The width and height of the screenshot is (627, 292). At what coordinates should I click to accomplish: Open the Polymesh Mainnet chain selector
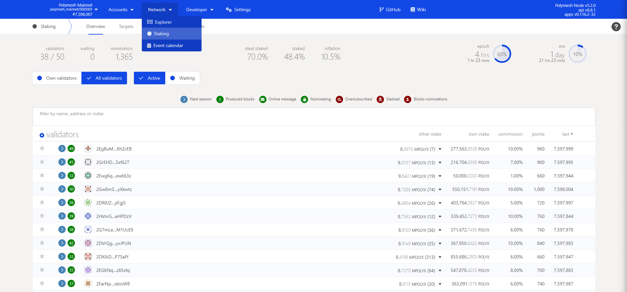[74, 10]
